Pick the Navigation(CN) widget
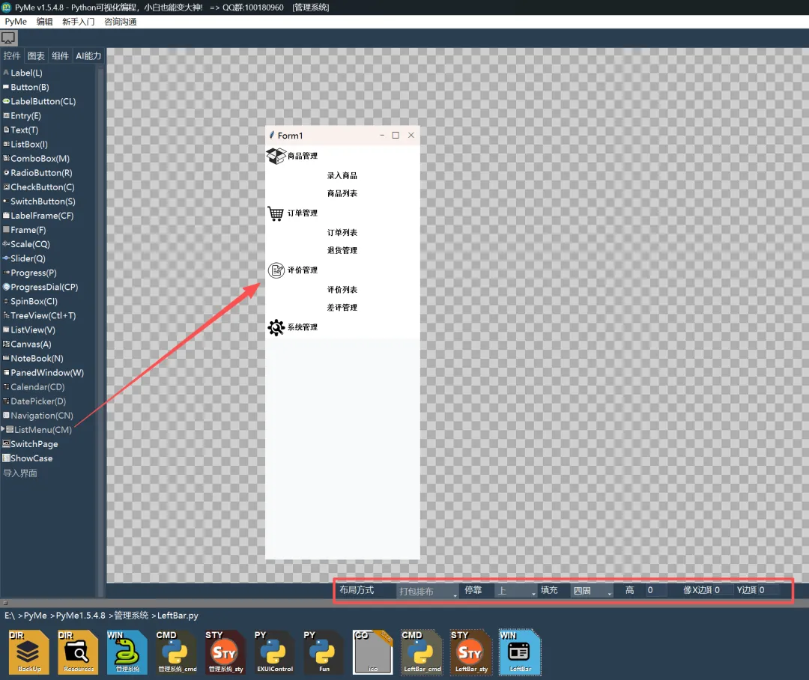The width and height of the screenshot is (809, 680). click(x=38, y=416)
